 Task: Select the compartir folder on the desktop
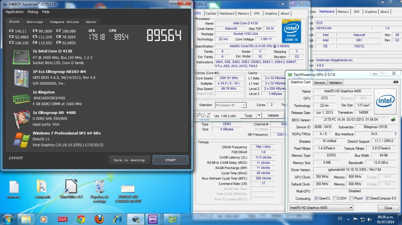pyautogui.click(x=42, y=190)
